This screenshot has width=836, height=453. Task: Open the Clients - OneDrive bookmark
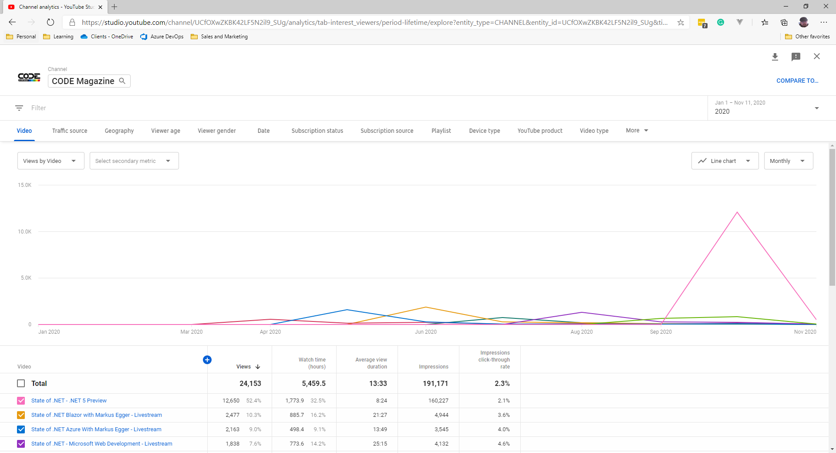(x=107, y=37)
